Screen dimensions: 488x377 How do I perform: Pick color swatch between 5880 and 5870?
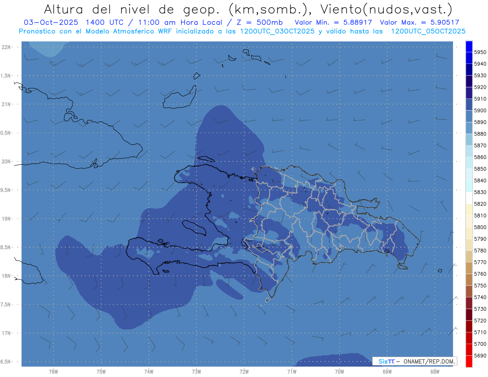(x=469, y=139)
